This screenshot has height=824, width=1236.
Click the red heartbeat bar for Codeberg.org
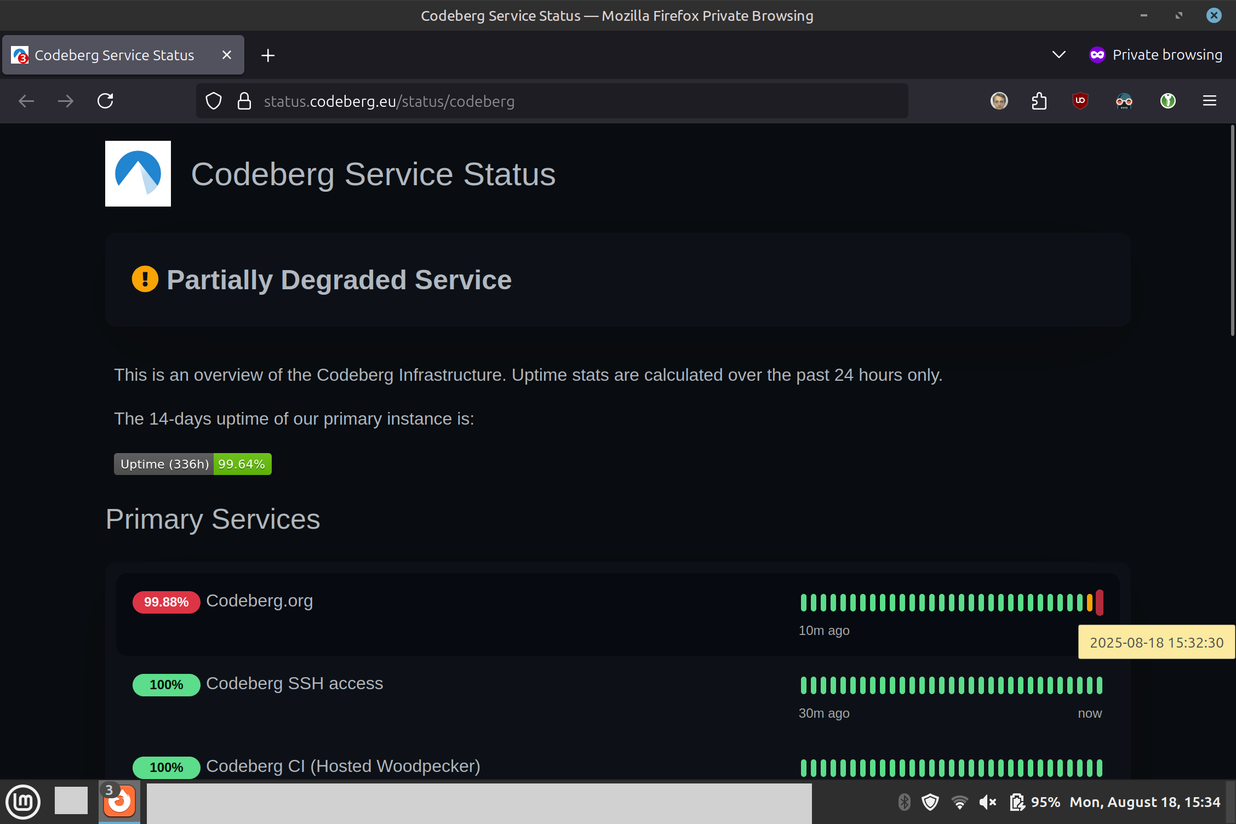click(x=1099, y=603)
